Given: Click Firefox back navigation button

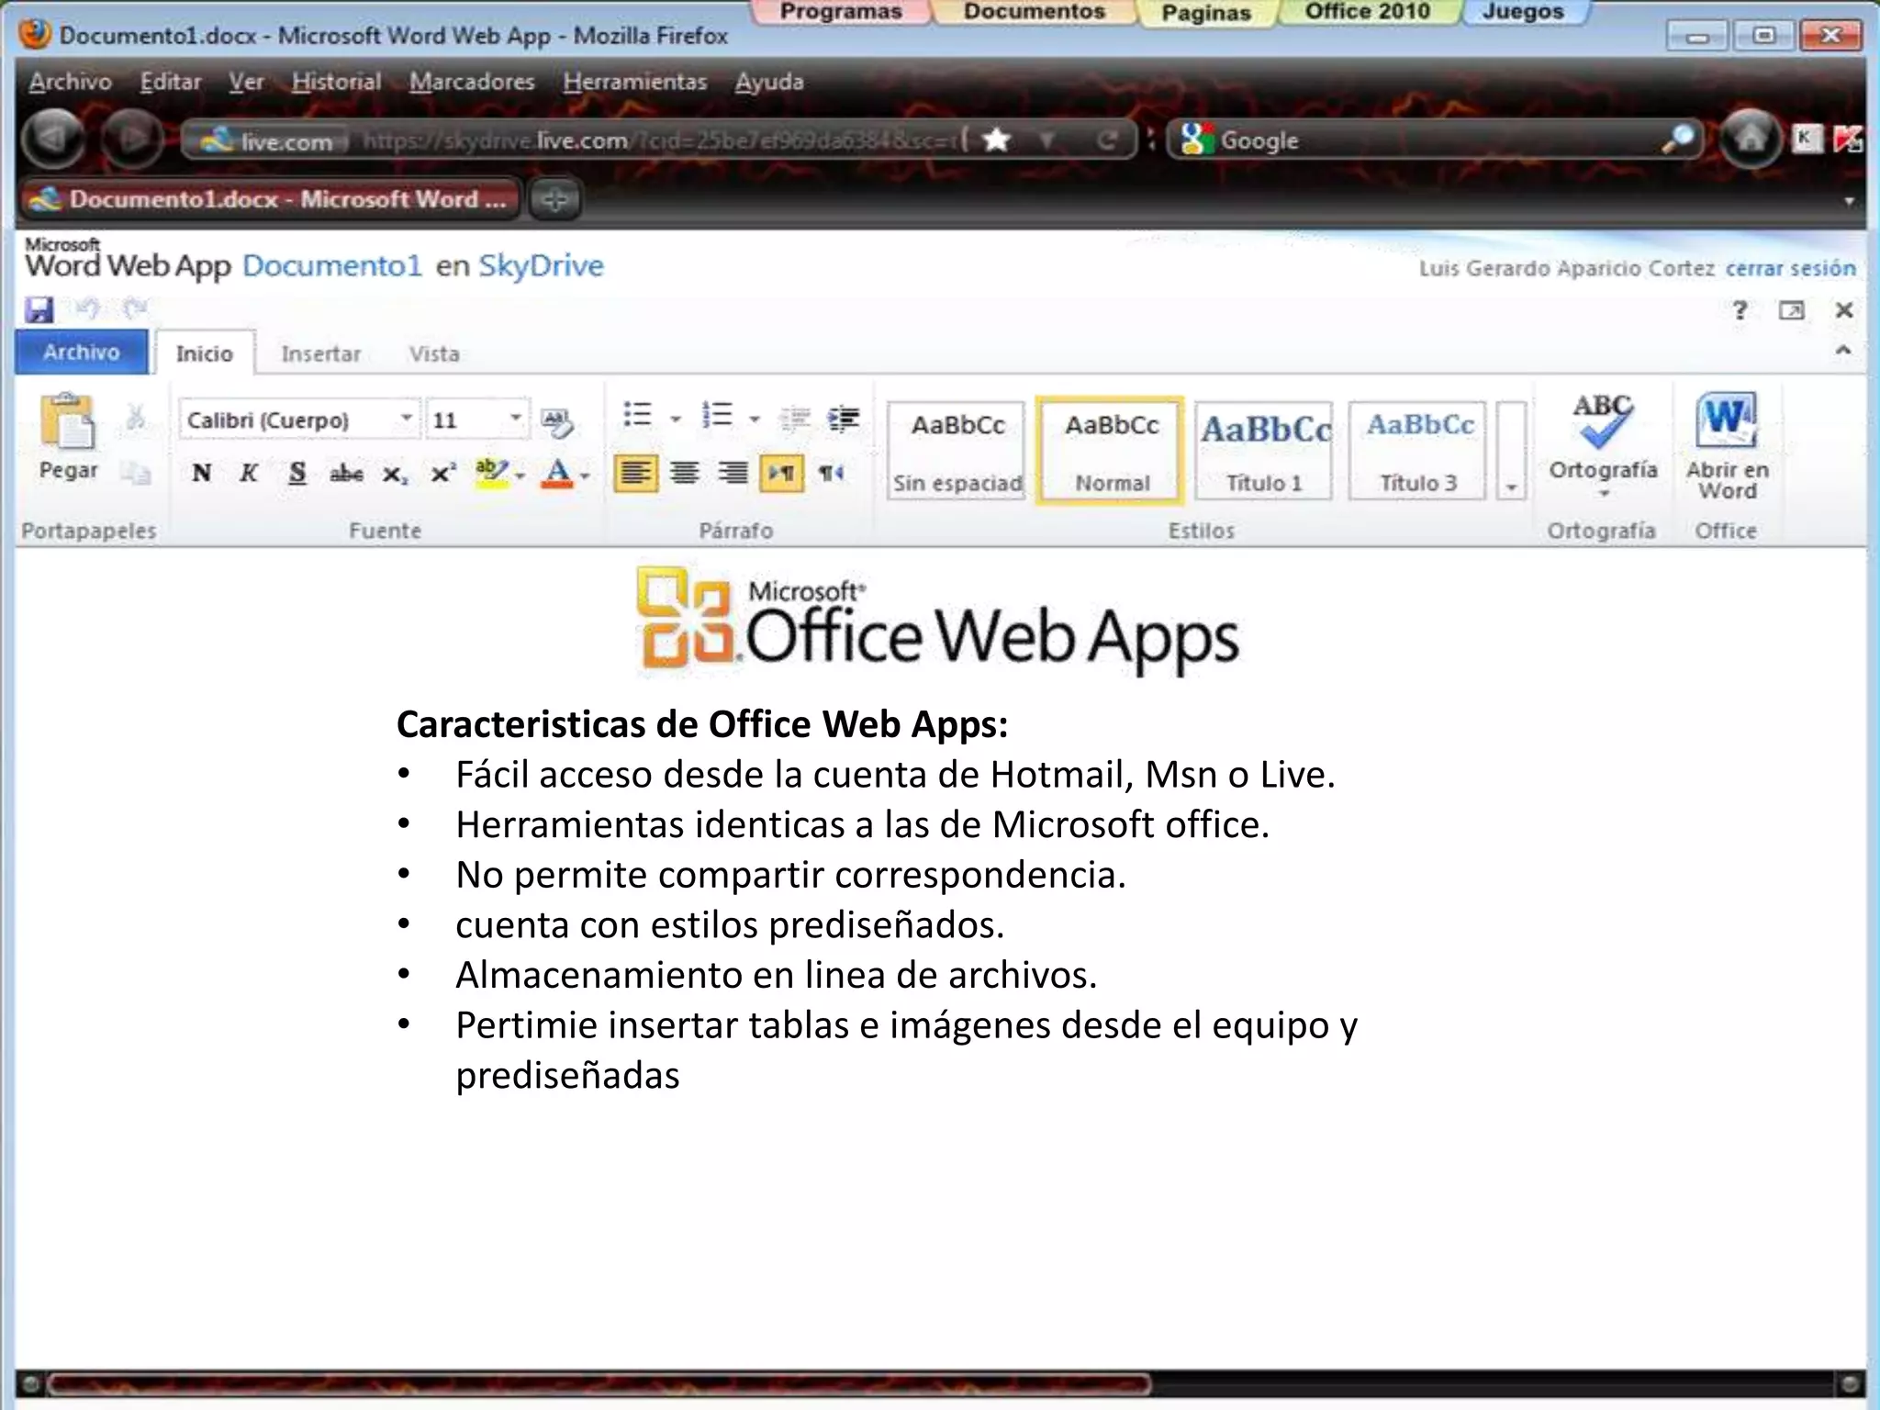Looking at the screenshot, I should (53, 140).
